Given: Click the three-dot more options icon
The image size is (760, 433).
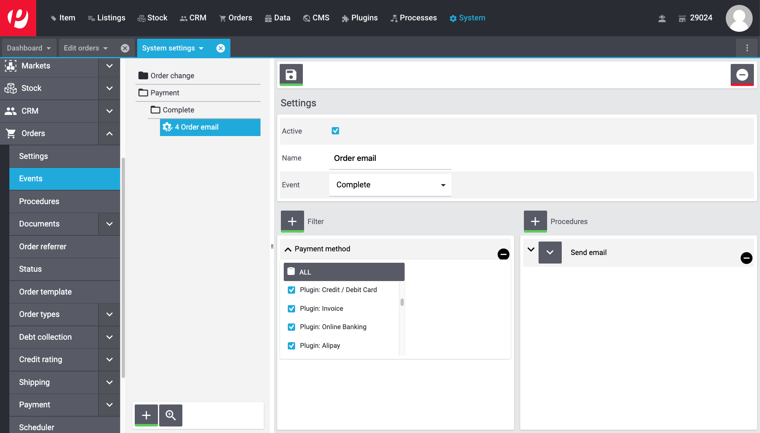Looking at the screenshot, I should 747,48.
